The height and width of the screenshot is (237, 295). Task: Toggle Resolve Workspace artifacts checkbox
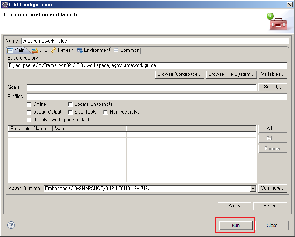(x=29, y=120)
